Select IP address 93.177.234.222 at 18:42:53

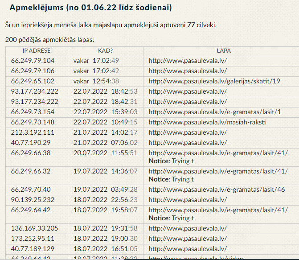point(34,91)
